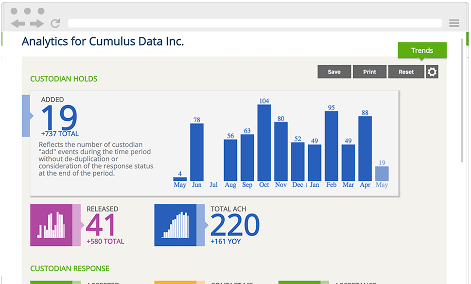This screenshot has height=284, width=471.
Task: Reload the page with refresh icon
Action: (x=55, y=23)
